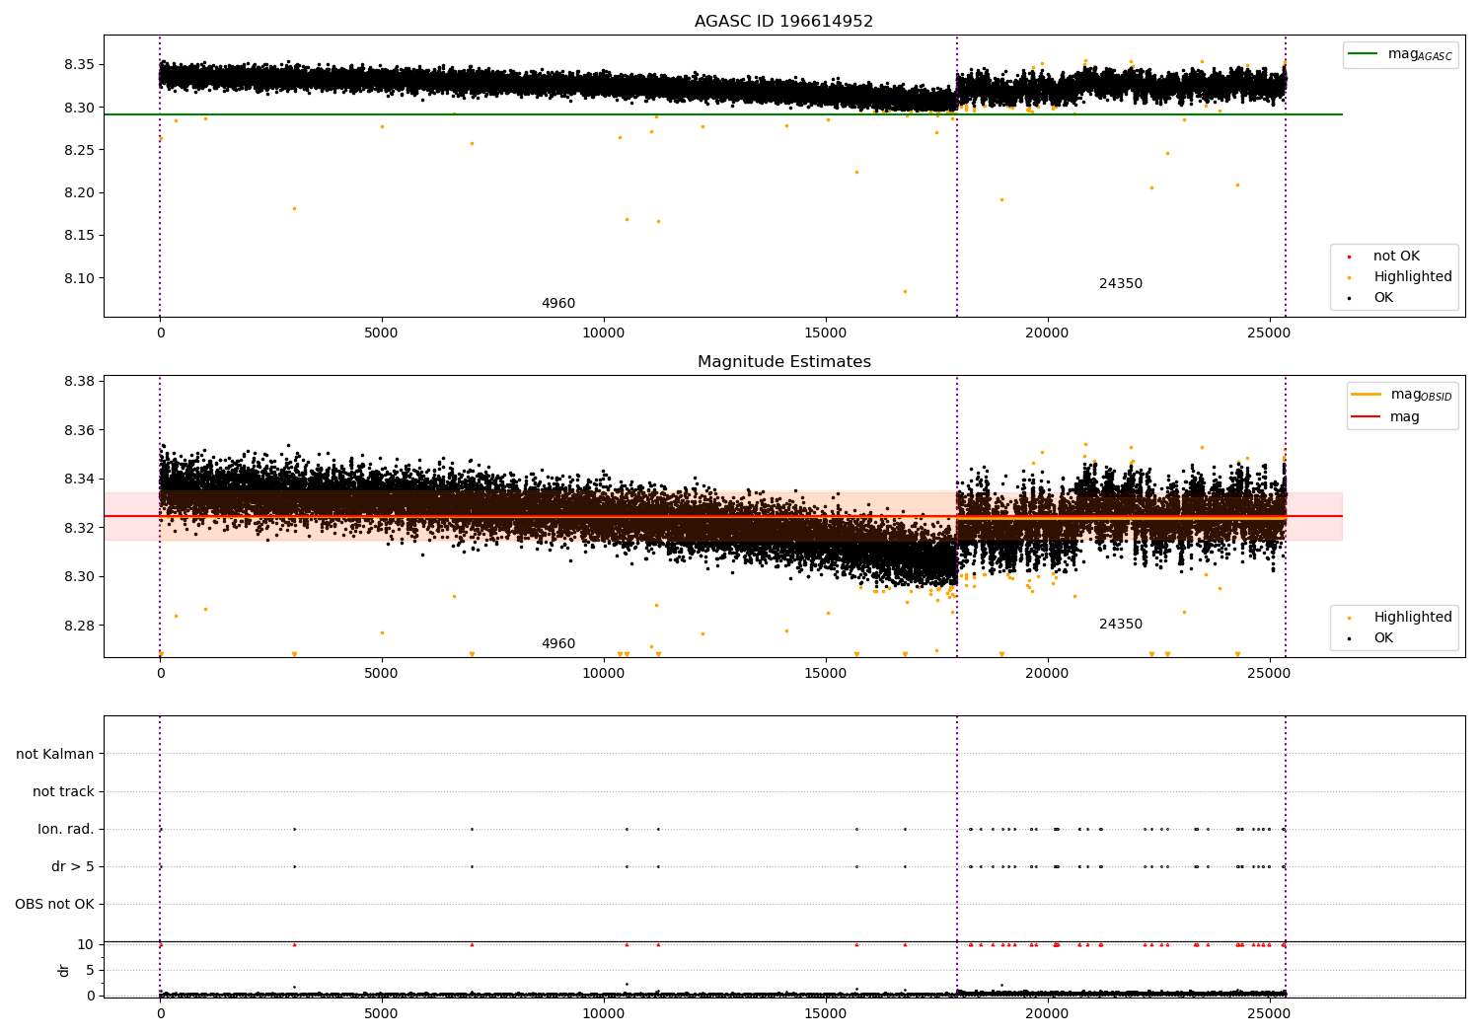Select the '8.20' y-tick in the top plot
This screenshot has width=1480, height=1036.
pos(79,193)
